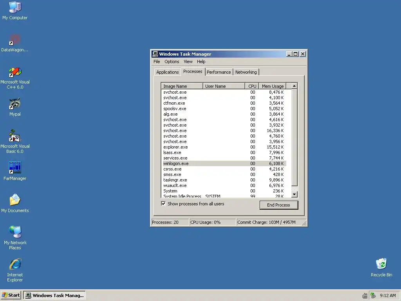Open the File menu
The height and width of the screenshot is (301, 401).
(157, 62)
